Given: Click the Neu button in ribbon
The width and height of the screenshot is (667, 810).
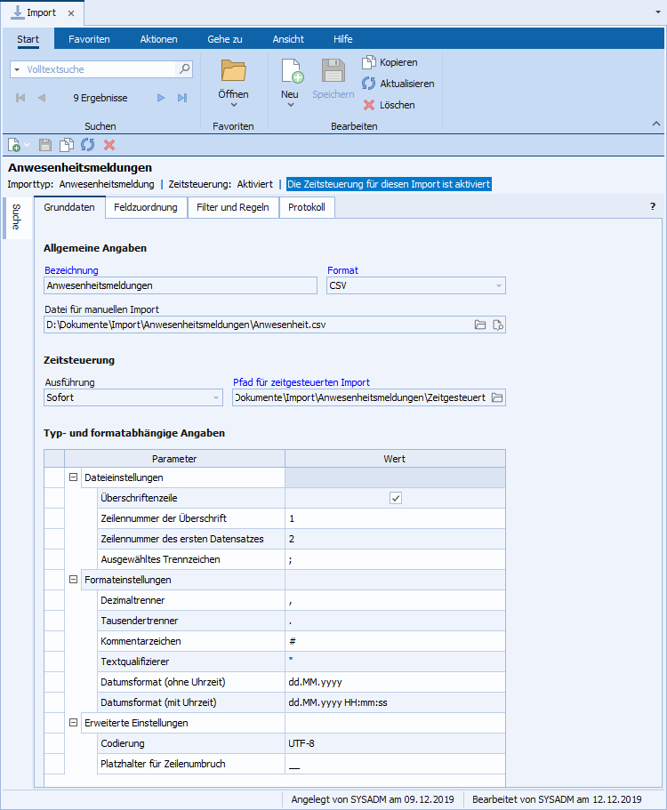Looking at the screenshot, I should [x=290, y=80].
